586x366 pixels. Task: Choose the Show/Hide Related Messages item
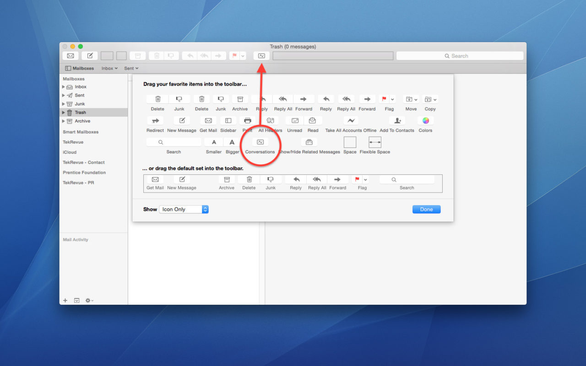309,142
